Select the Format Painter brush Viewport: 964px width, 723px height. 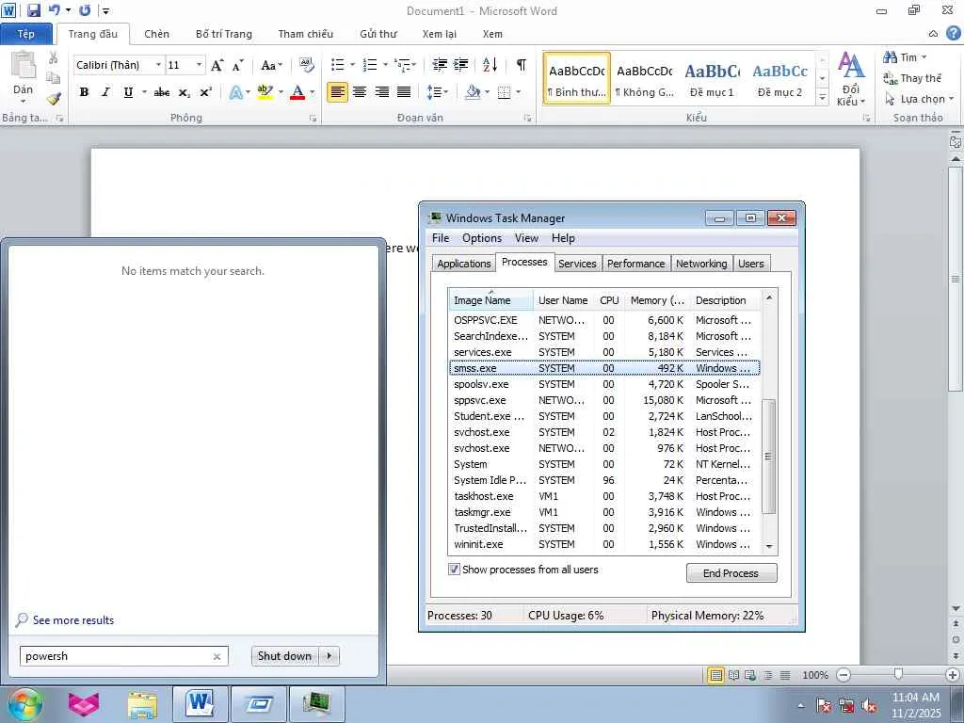tap(54, 98)
